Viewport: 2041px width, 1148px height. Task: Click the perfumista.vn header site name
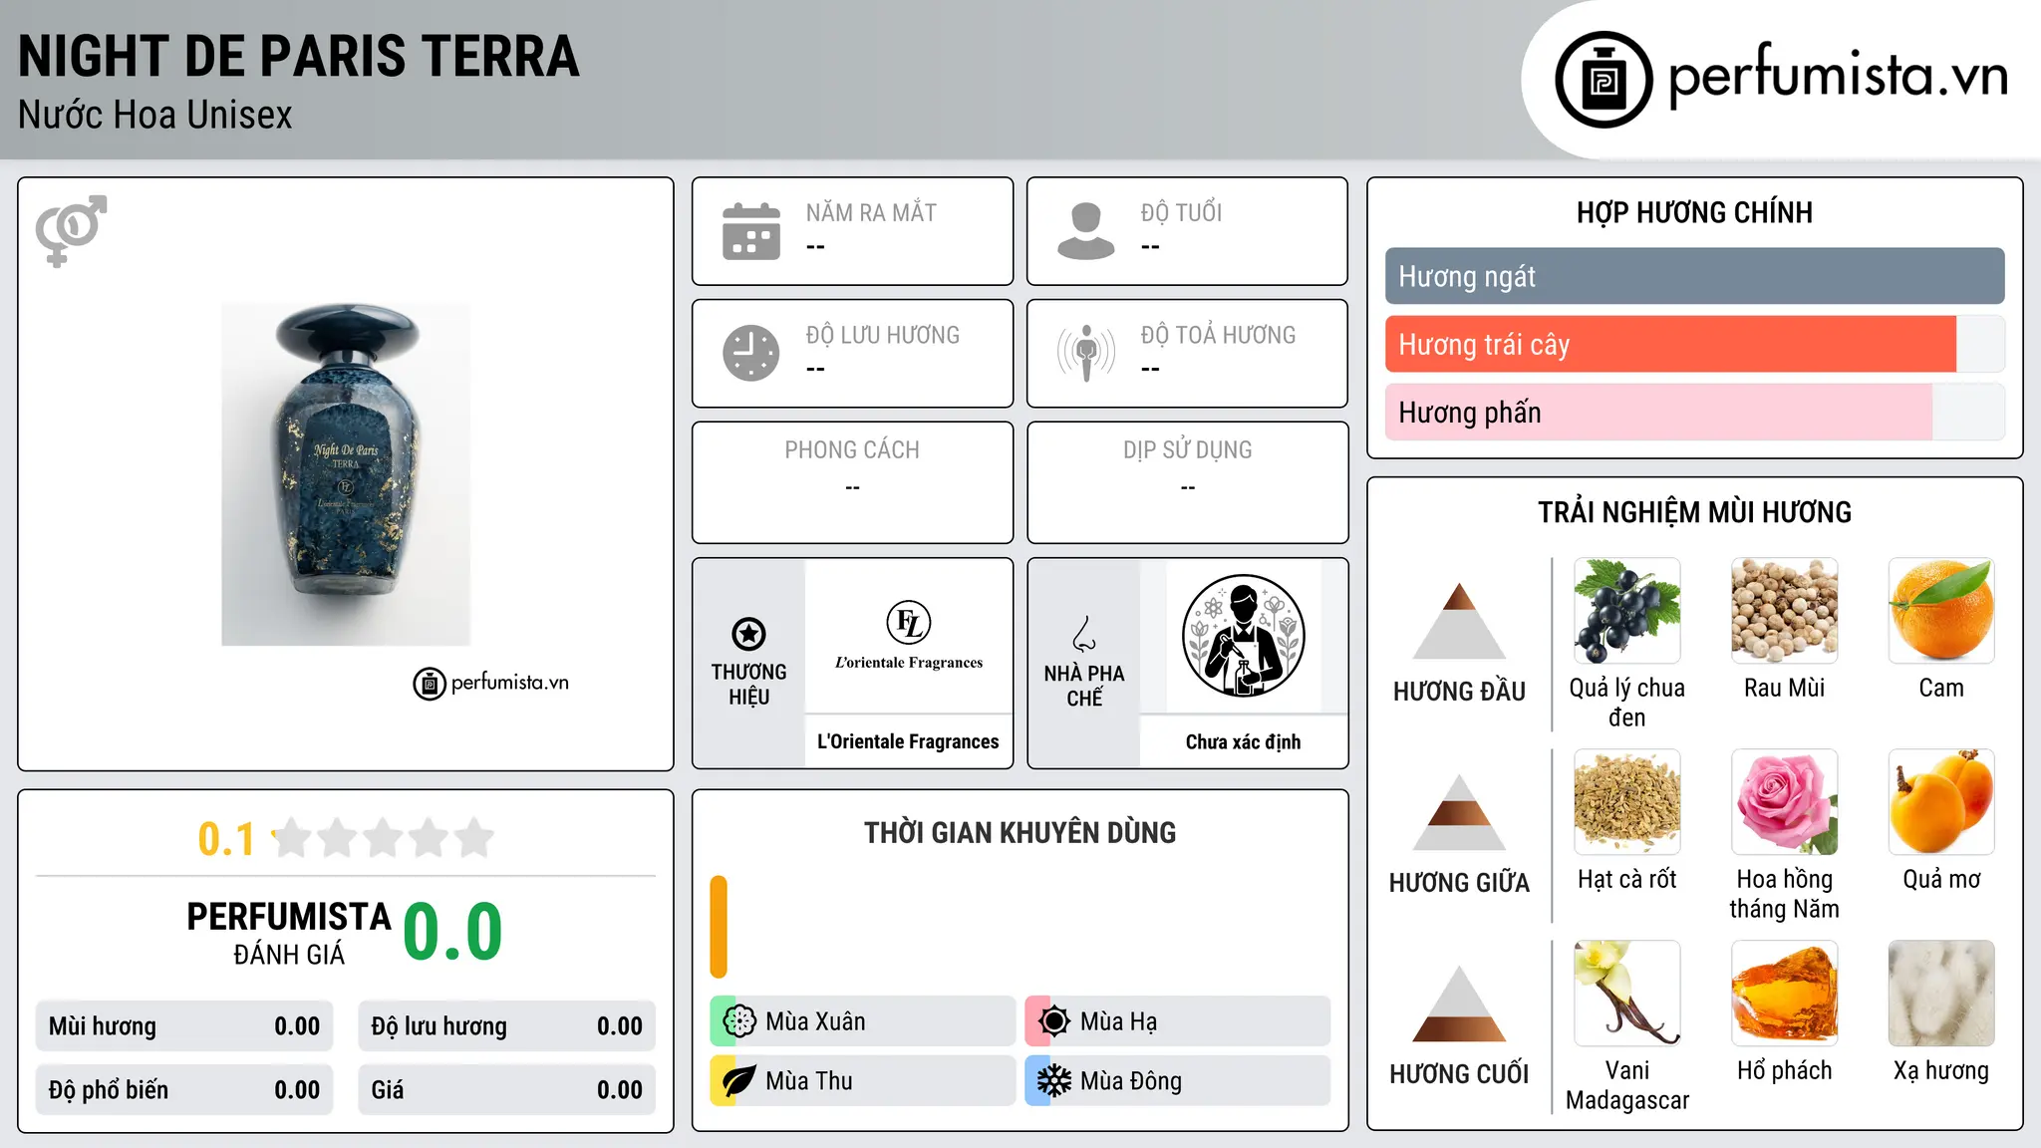pyautogui.click(x=1839, y=74)
